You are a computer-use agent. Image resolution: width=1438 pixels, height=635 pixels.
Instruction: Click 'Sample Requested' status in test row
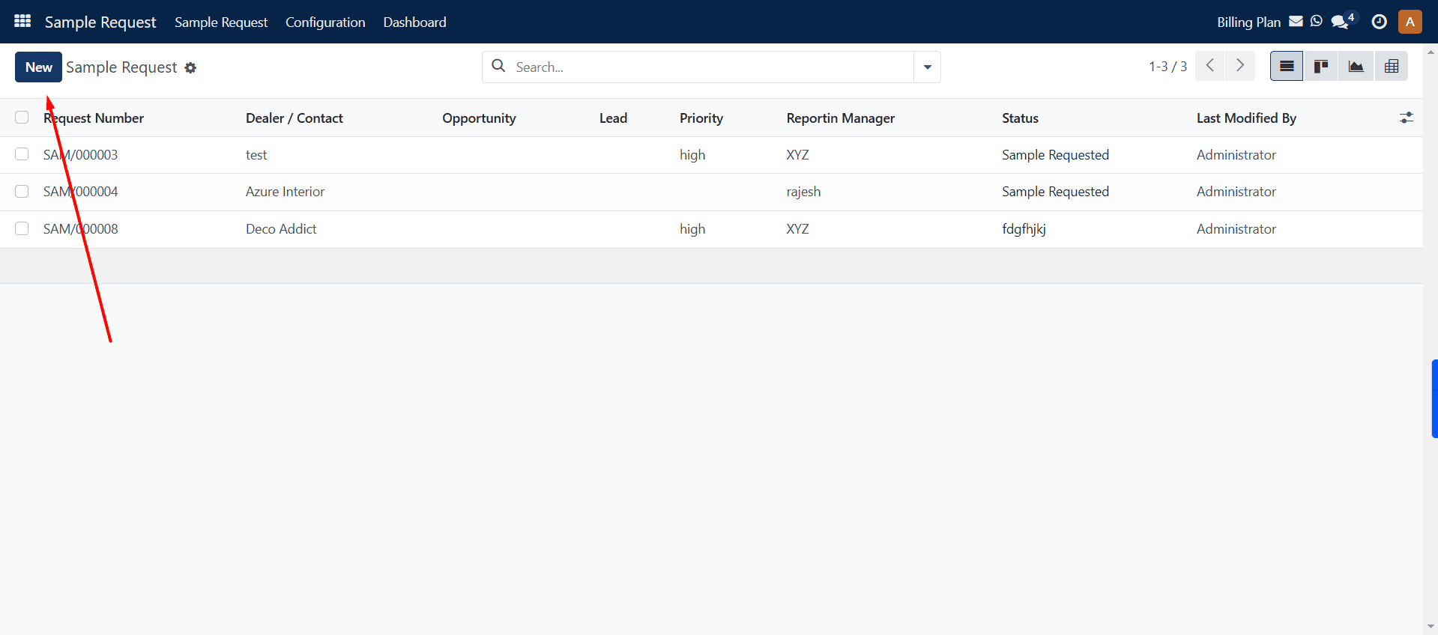point(1055,154)
